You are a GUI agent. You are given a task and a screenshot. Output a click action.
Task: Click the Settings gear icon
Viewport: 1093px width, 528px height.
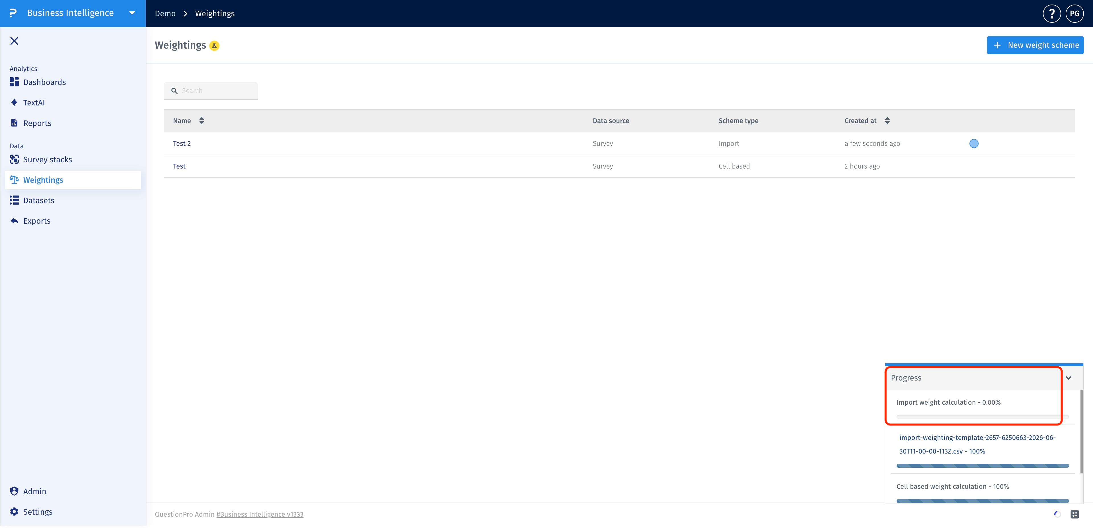click(x=14, y=512)
